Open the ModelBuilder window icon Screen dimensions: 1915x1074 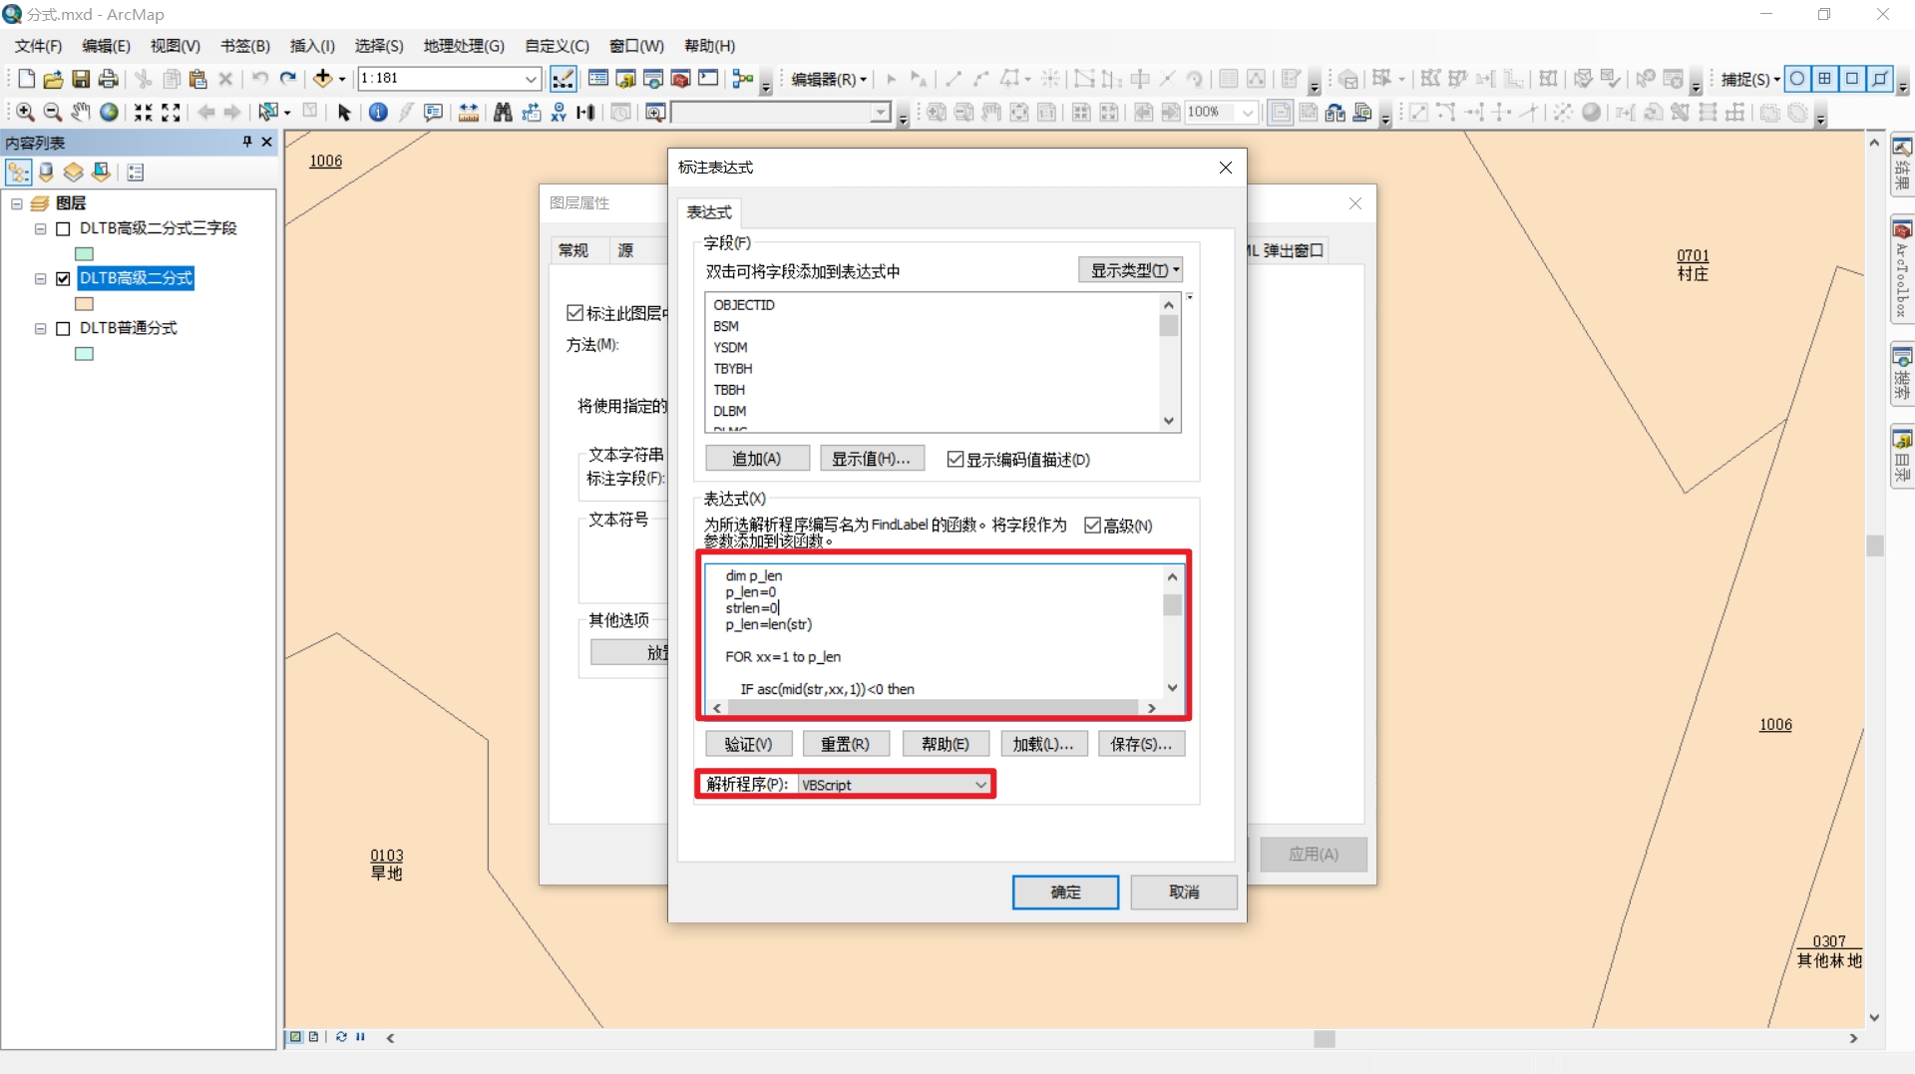(x=743, y=79)
